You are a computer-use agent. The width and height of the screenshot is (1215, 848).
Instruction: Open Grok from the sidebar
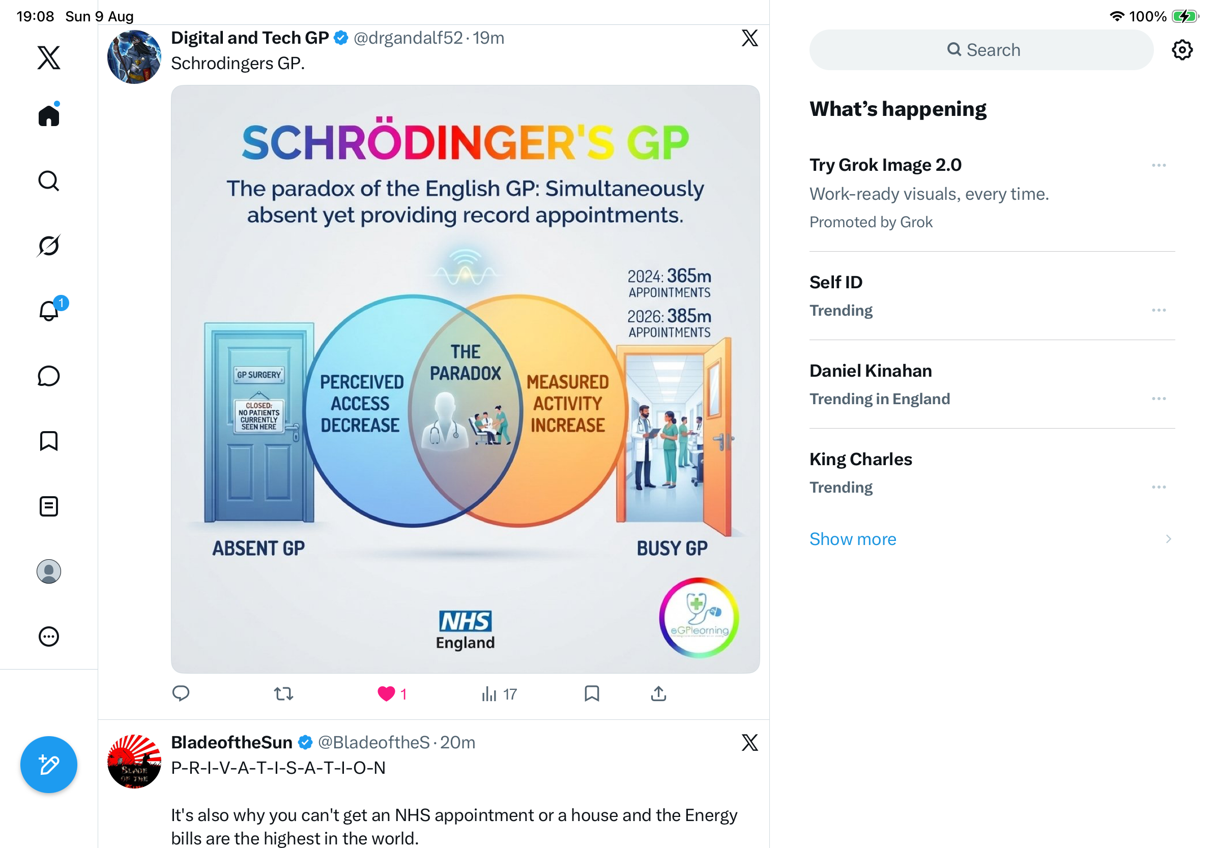pyautogui.click(x=49, y=246)
